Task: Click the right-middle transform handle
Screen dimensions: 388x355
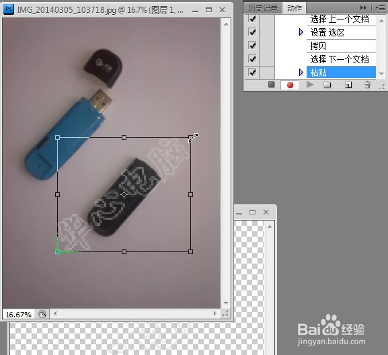Action: point(190,195)
